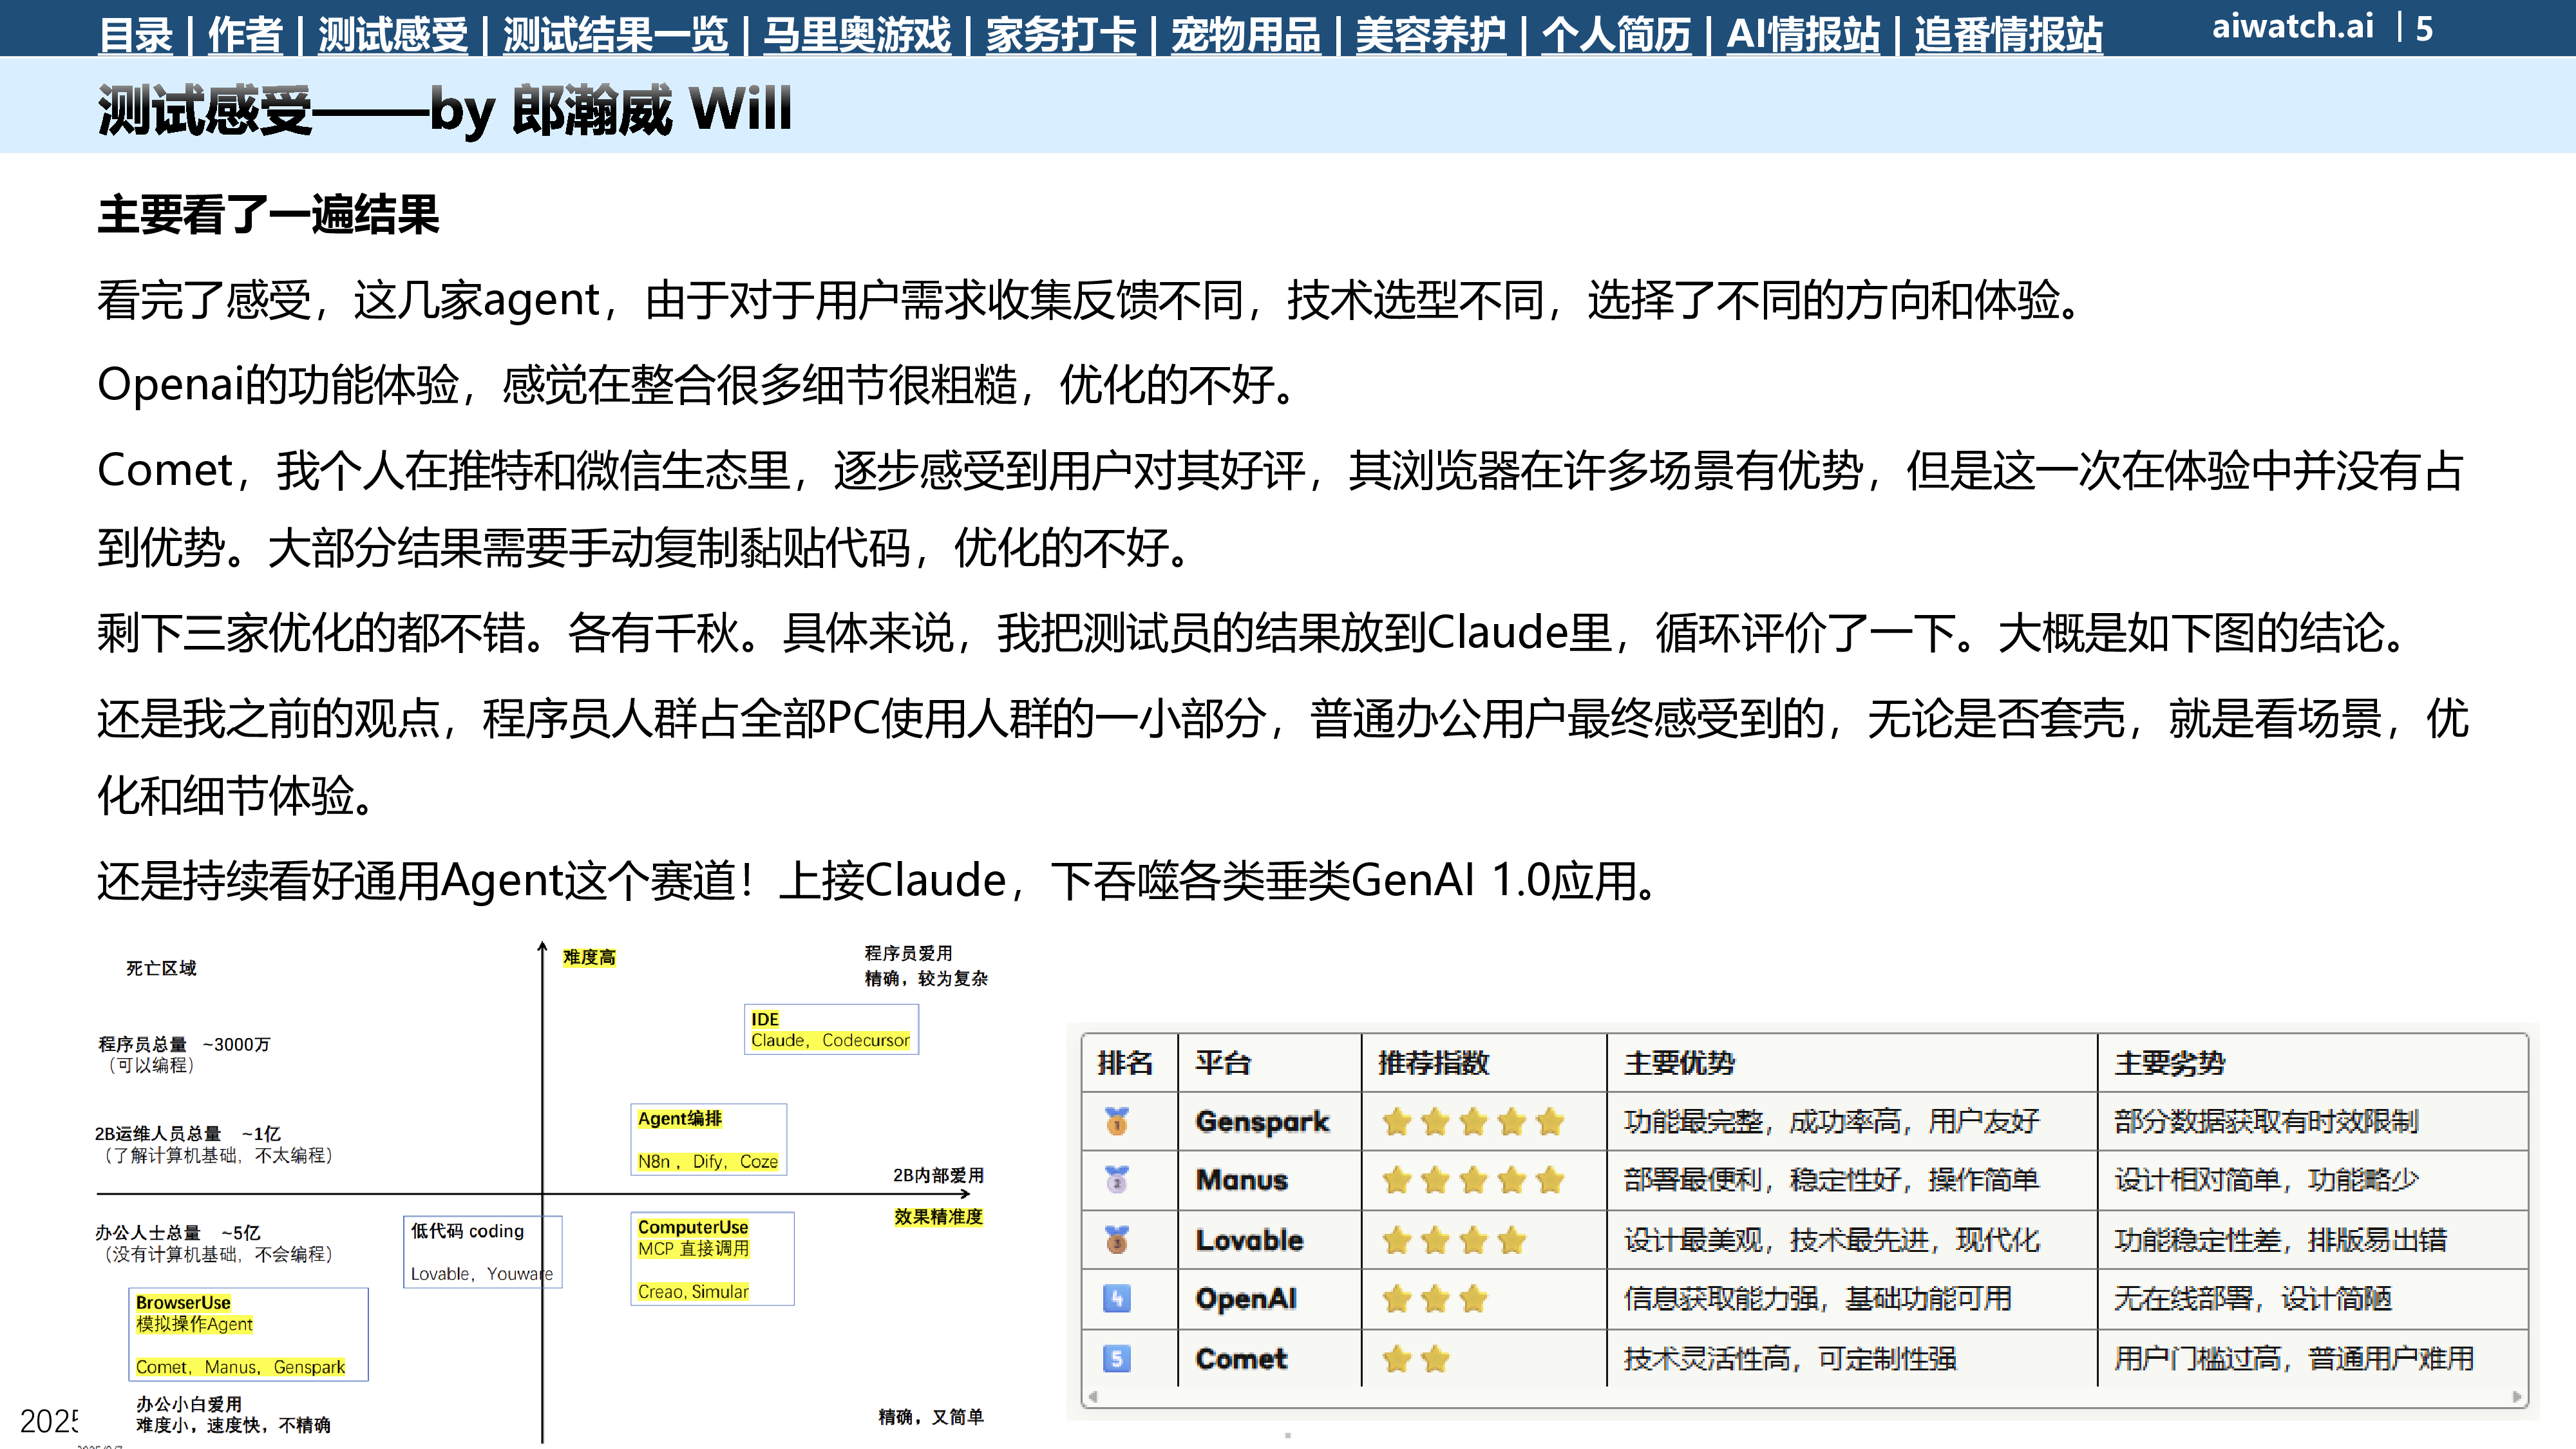The width and height of the screenshot is (2576, 1449).
Task: Click table right scroll arrow
Action: click(x=2517, y=1397)
